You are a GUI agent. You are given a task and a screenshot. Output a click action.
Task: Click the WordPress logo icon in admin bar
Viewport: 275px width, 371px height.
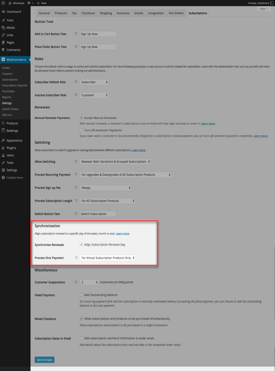click(3, 3)
